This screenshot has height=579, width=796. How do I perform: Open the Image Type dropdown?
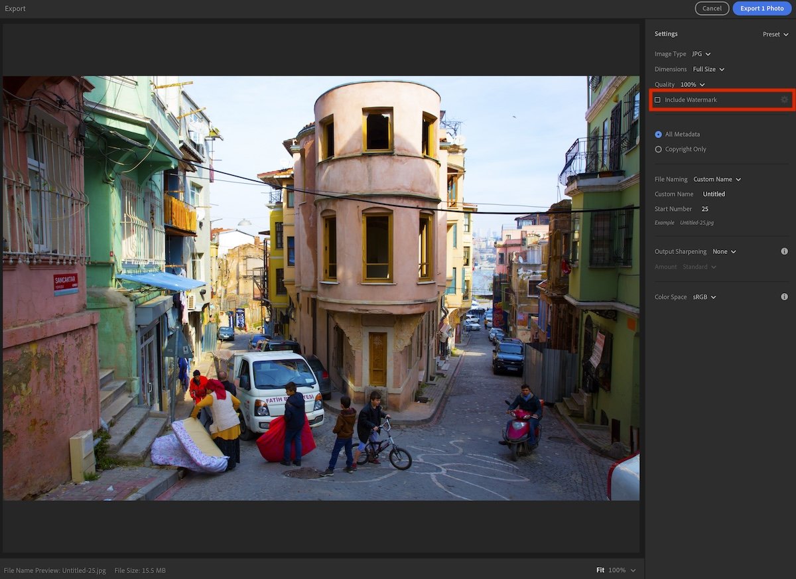click(702, 54)
